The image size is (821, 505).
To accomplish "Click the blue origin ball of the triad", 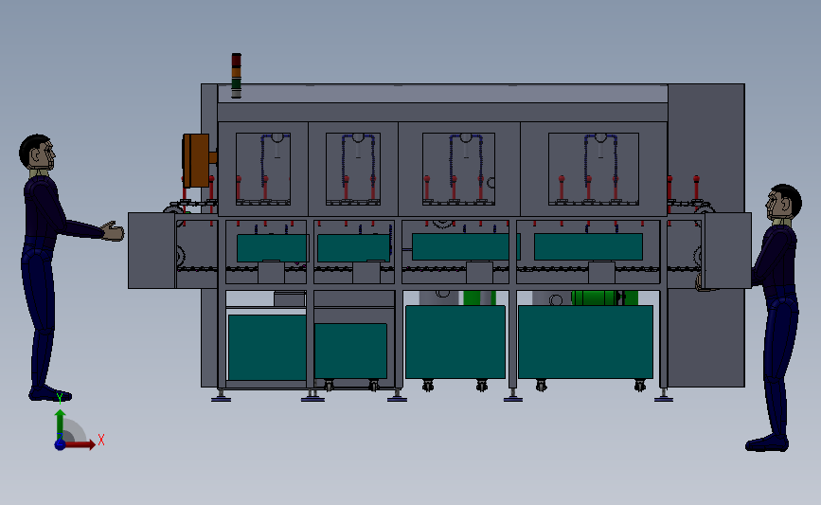I will 60,444.
